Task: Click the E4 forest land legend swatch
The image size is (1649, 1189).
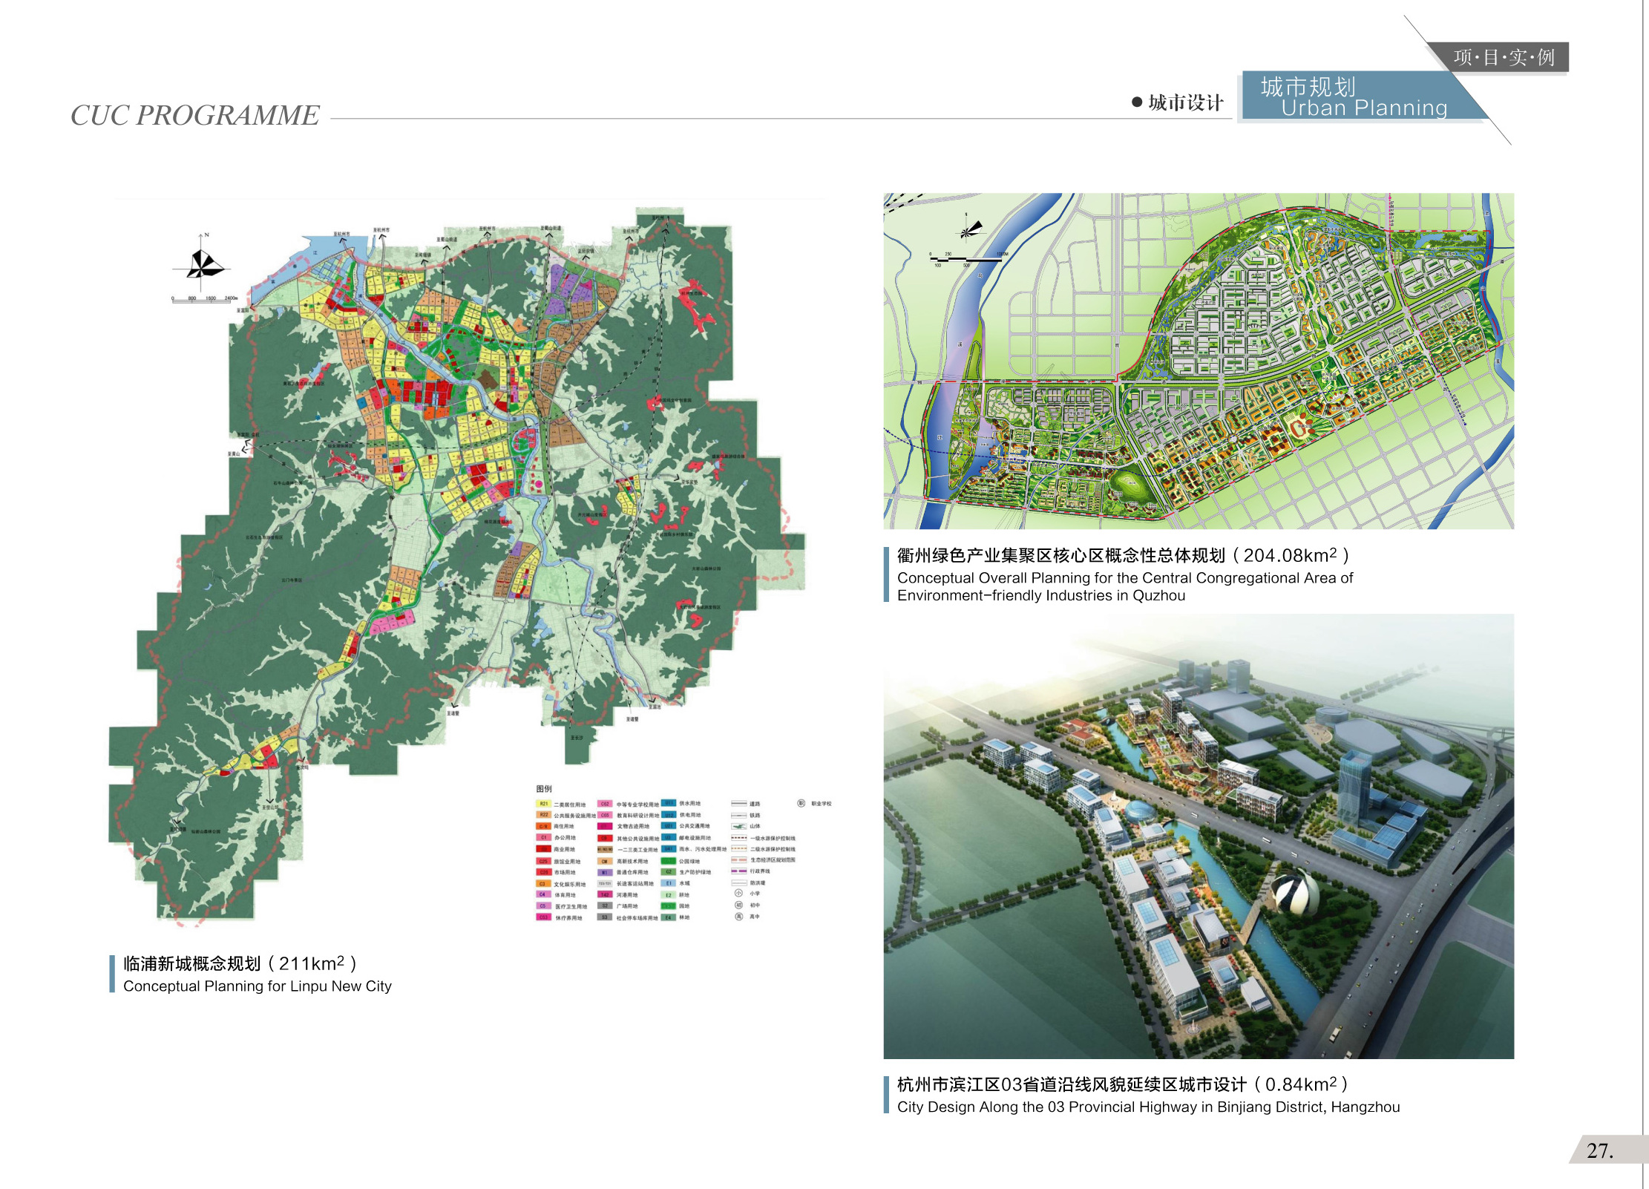Action: pyautogui.click(x=668, y=917)
